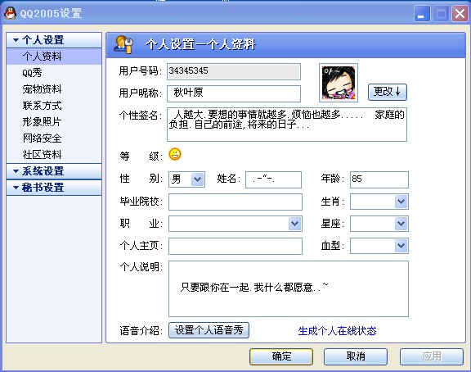Click the smiley level icon
The width and height of the screenshot is (471, 372).
click(175, 154)
